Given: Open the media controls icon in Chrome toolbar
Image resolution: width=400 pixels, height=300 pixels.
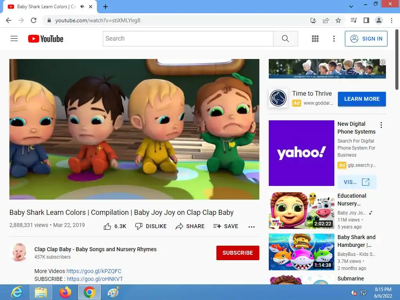Looking at the screenshot, I should click(x=354, y=20).
